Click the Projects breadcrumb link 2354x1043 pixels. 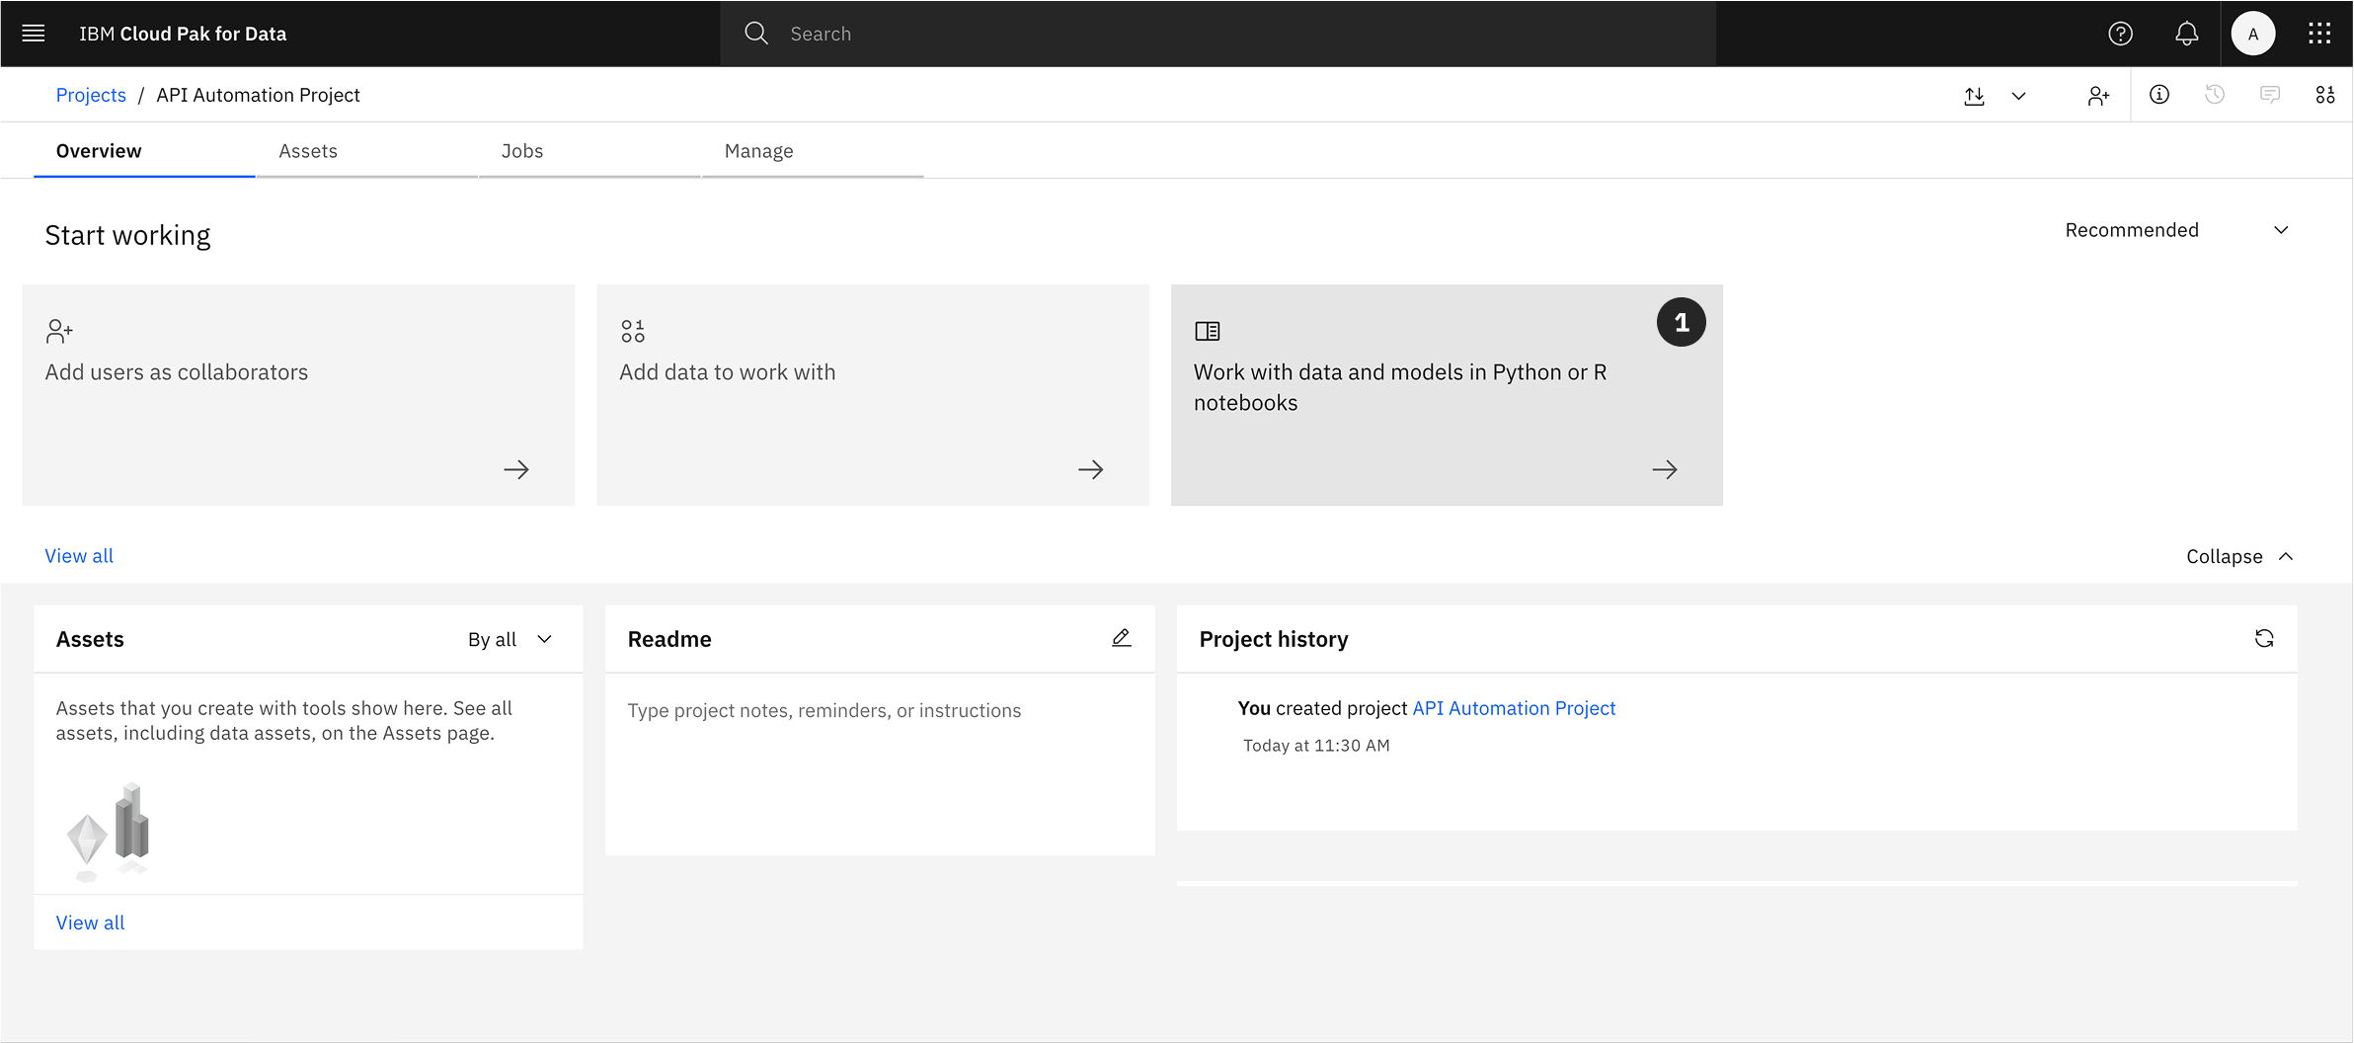[x=91, y=95]
